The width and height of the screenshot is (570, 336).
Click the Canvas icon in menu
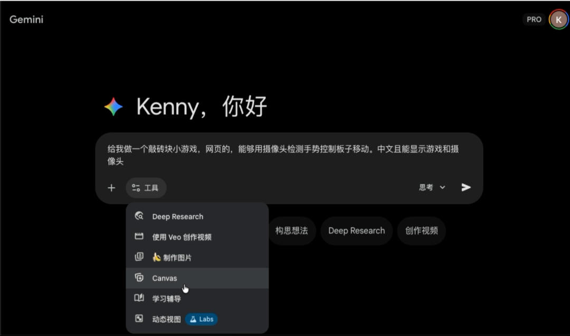point(139,278)
